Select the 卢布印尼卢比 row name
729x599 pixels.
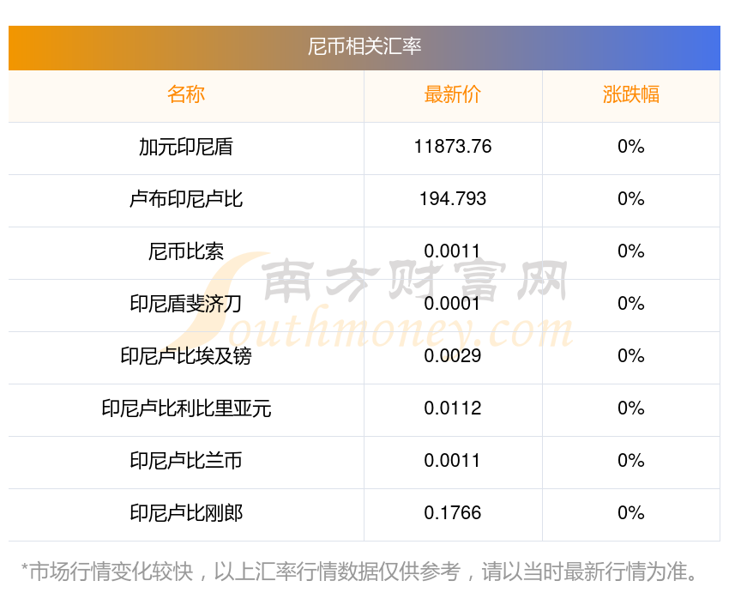[186, 199]
